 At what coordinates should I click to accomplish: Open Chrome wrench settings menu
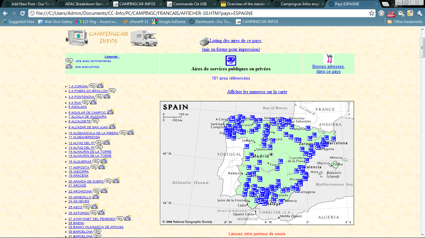coord(419,13)
